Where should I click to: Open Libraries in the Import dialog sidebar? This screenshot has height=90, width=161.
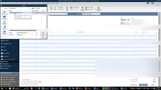point(5,22)
